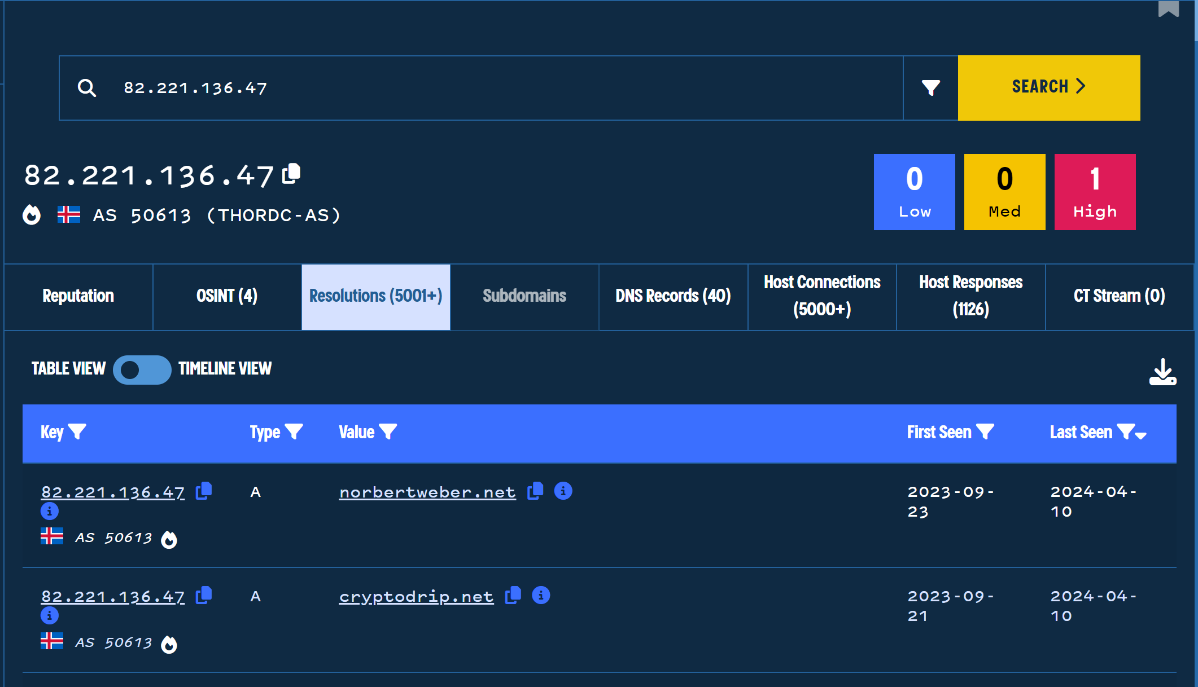Click the flame icon beside the AS 50613 heading

click(x=32, y=215)
